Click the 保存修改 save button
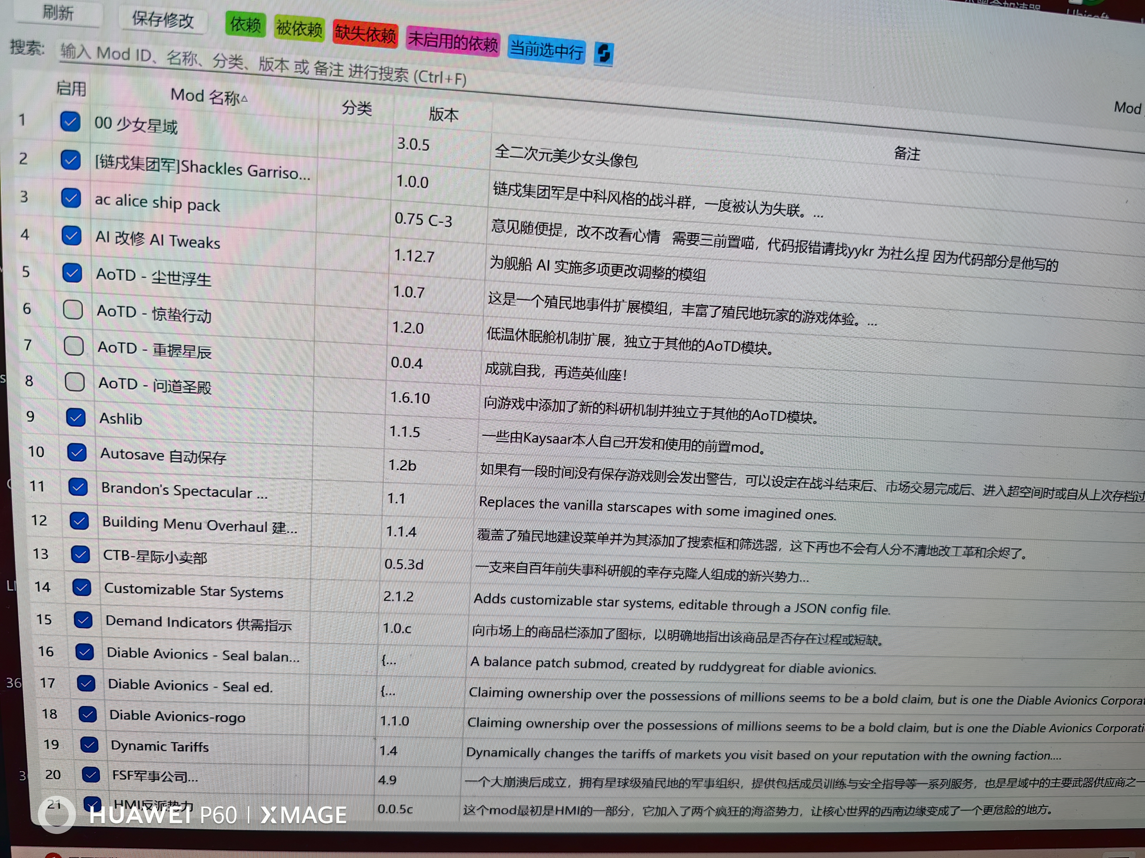The image size is (1145, 858). (163, 20)
